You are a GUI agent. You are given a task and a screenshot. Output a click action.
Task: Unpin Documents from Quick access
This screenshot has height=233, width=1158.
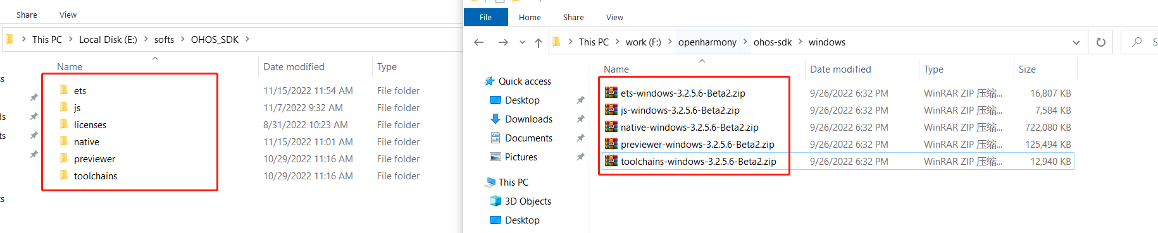[580, 138]
